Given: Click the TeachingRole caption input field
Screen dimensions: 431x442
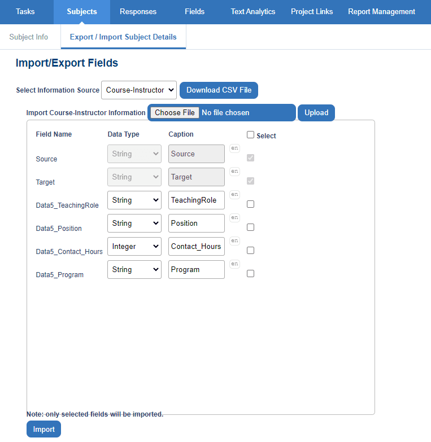Looking at the screenshot, I should pos(197,200).
